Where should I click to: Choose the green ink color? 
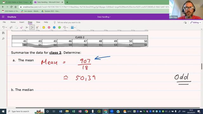pos(59,28)
